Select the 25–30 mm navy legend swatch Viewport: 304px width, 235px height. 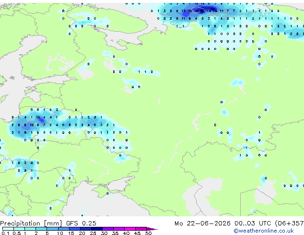click(96, 229)
